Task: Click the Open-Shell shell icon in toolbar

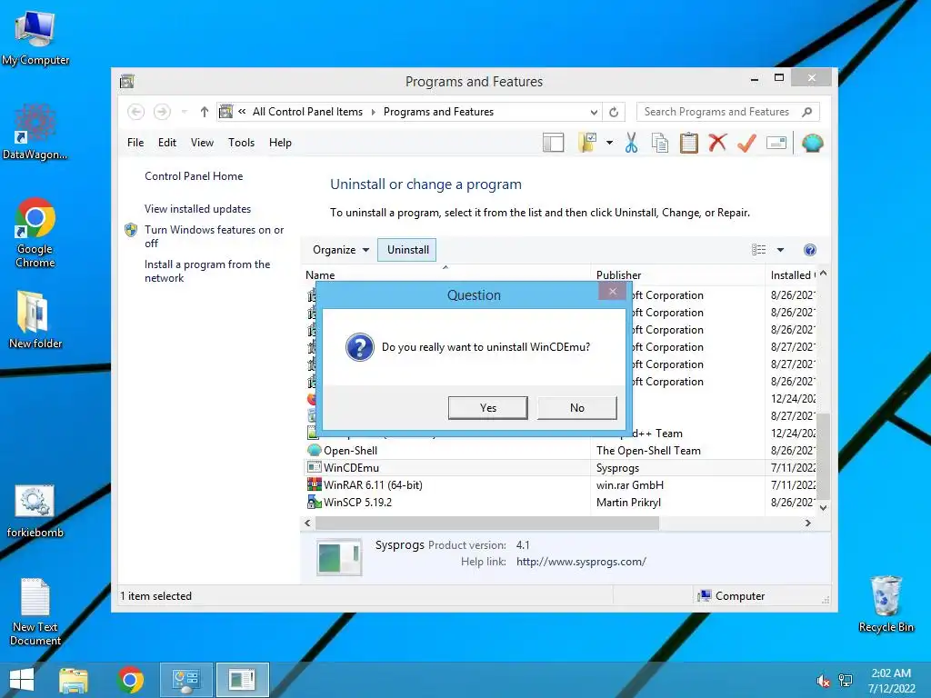Action: coord(812,143)
